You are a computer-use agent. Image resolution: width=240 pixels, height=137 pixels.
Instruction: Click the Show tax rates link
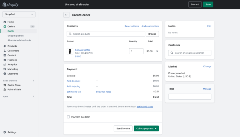coord(103,92)
